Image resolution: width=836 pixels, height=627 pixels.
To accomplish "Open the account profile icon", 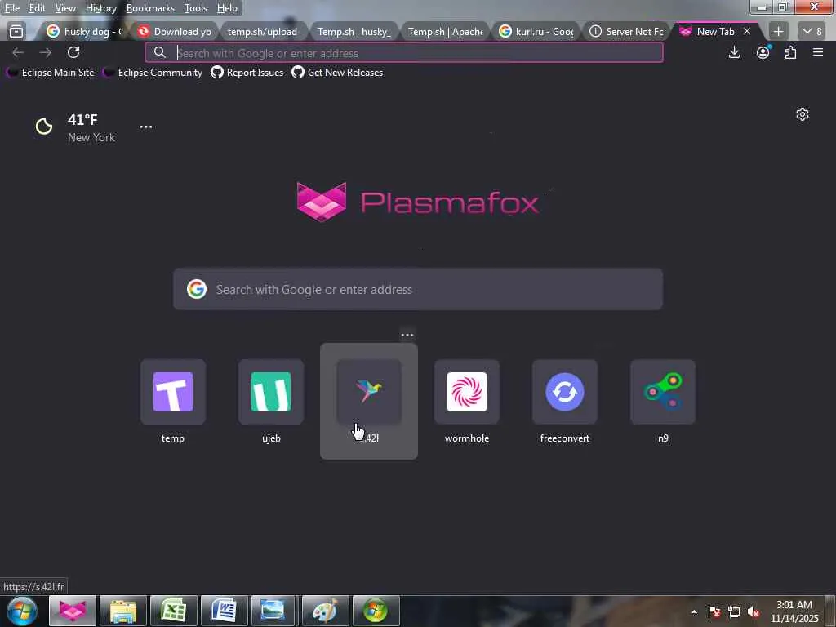I will coord(763,52).
